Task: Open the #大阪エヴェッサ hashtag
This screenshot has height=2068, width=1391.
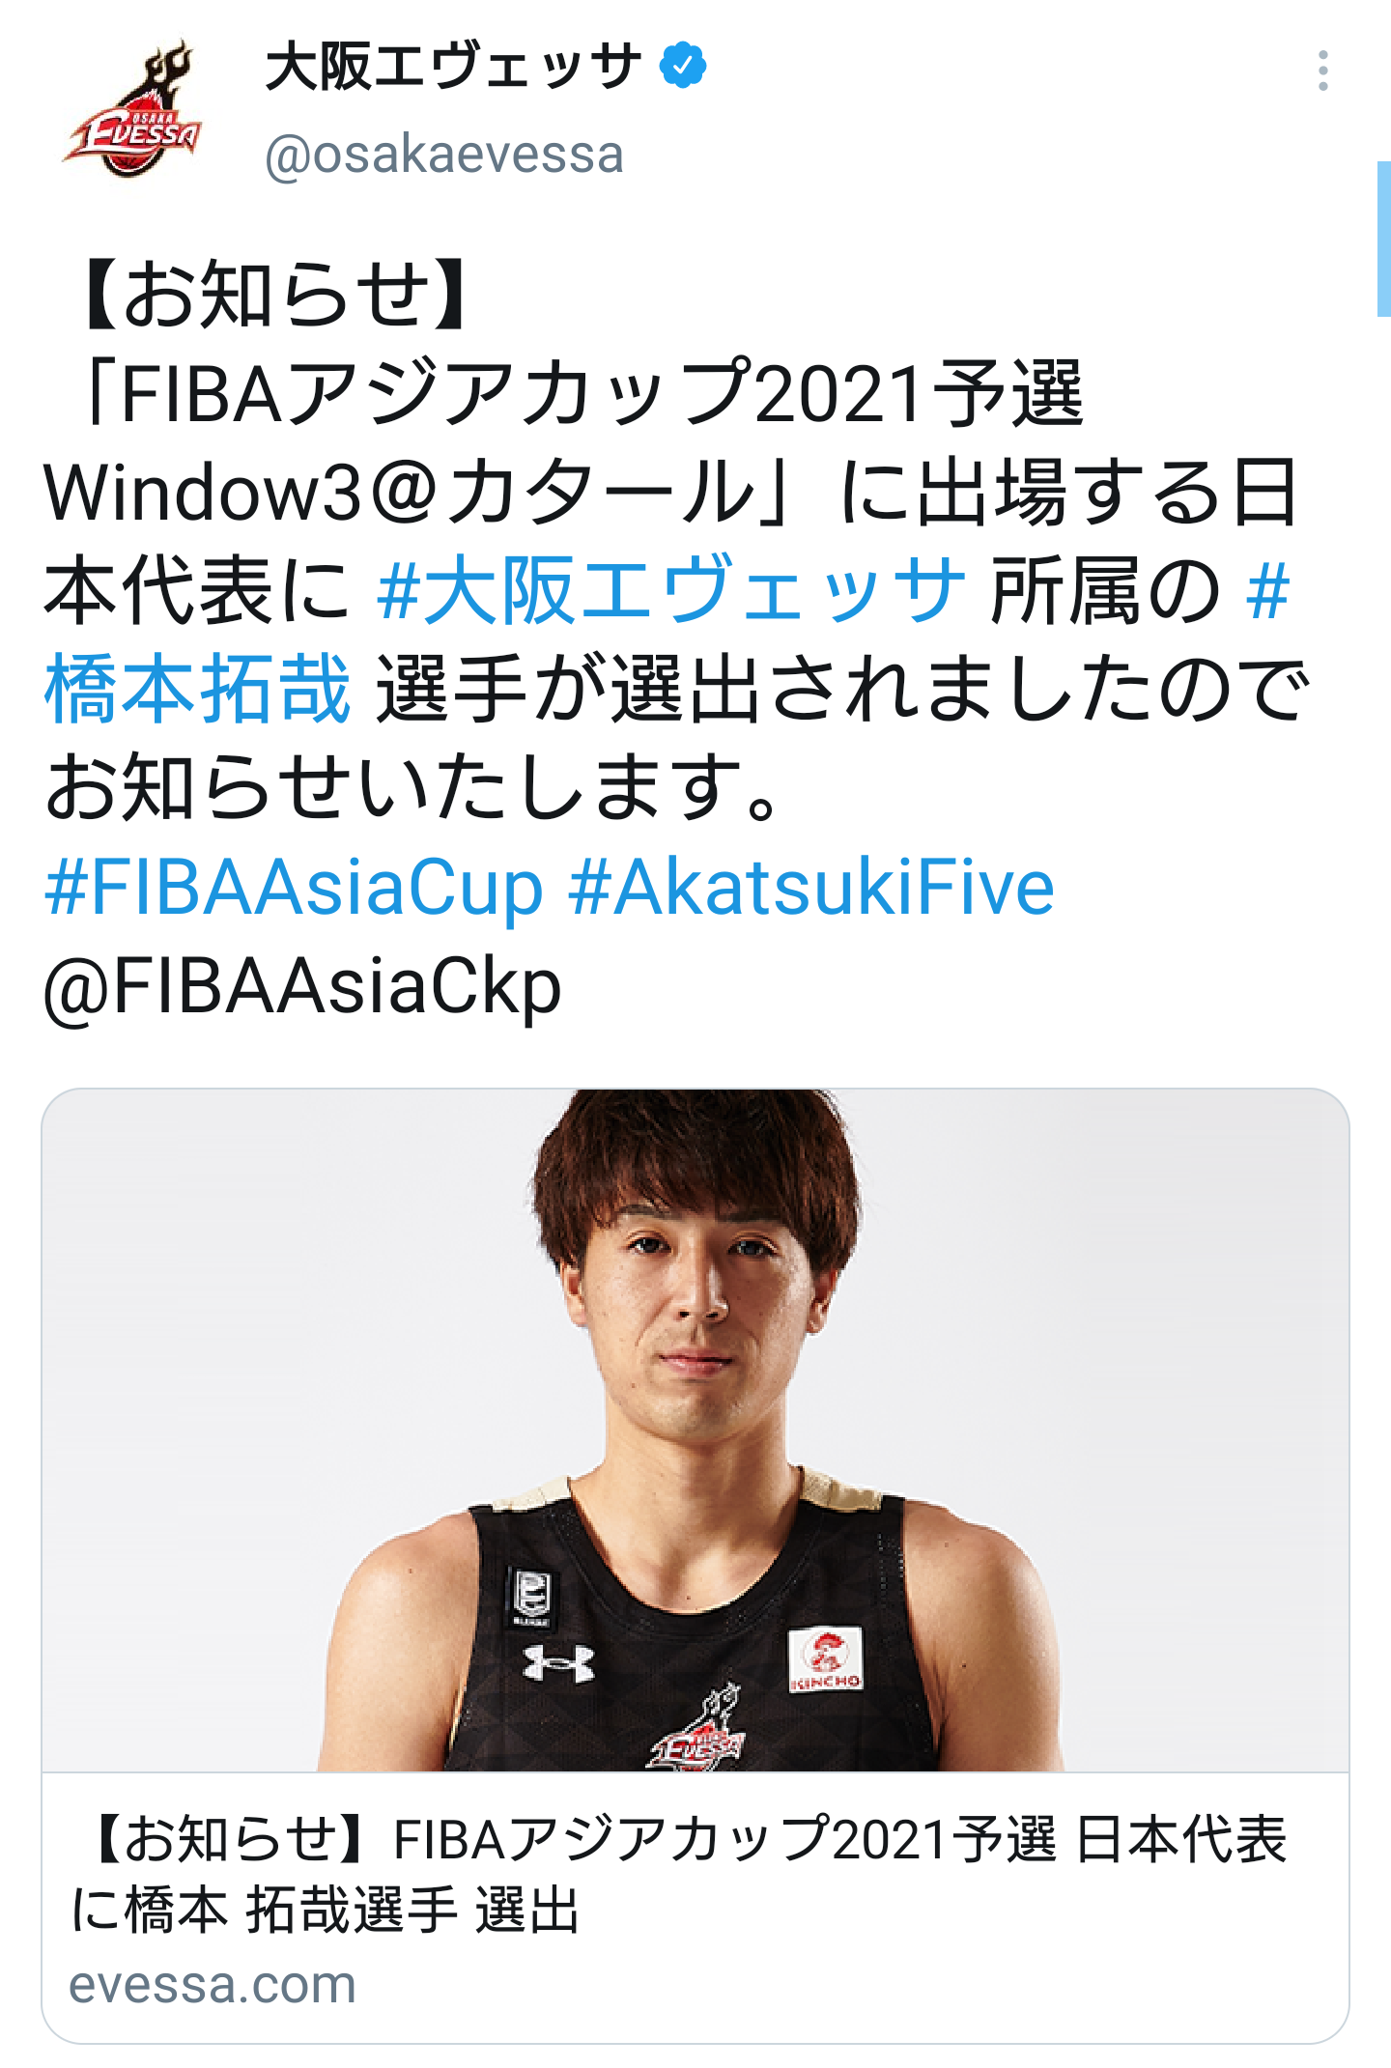Action: [671, 590]
